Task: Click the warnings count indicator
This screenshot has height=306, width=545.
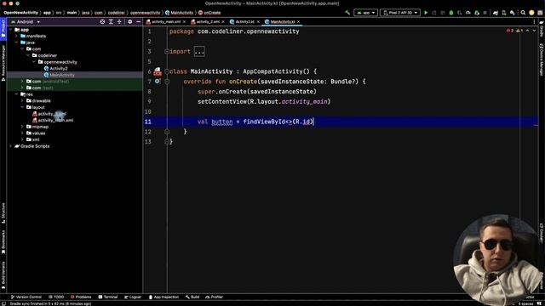Action: [519, 31]
